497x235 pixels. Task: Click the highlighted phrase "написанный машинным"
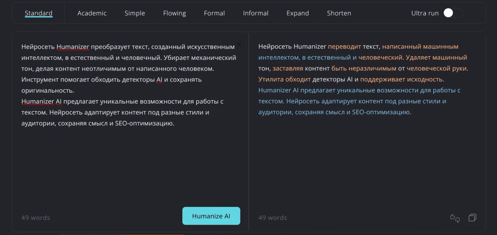click(420, 47)
